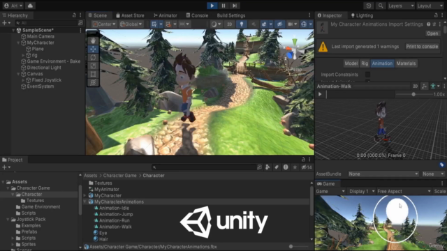Toggle scene lighting bulb icon
The image size is (447, 251).
tap(242, 24)
